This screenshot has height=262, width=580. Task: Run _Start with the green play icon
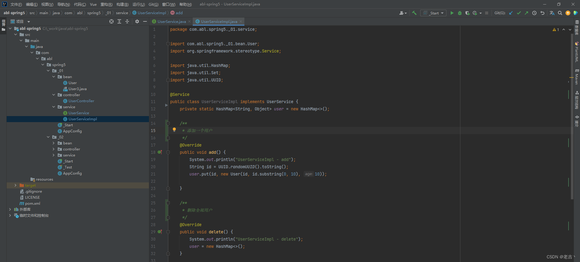pyautogui.click(x=452, y=13)
